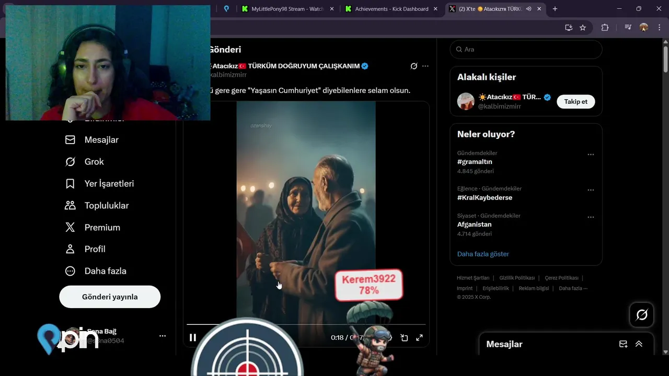Compose new message in Mesajlar drawer
Screen dimensions: 669x376
(x=623, y=344)
